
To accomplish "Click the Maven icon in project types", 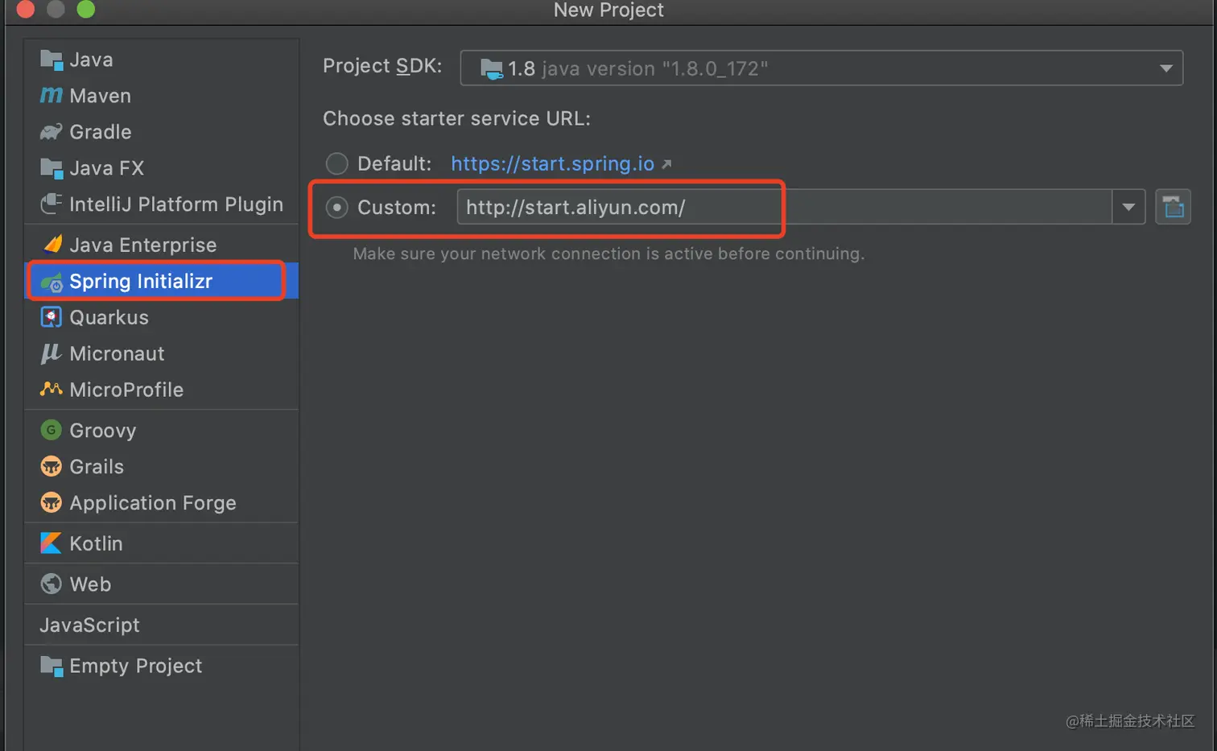I will coord(51,96).
